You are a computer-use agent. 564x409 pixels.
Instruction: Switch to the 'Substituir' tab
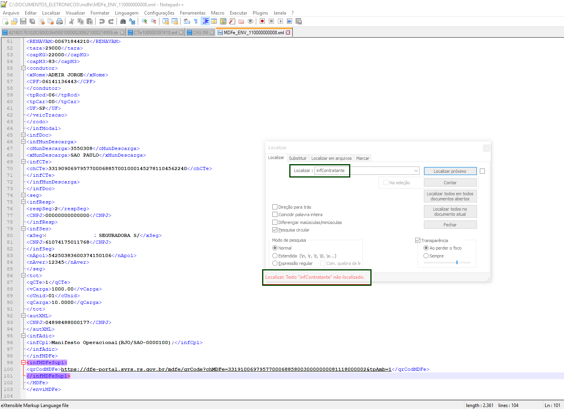(x=298, y=158)
